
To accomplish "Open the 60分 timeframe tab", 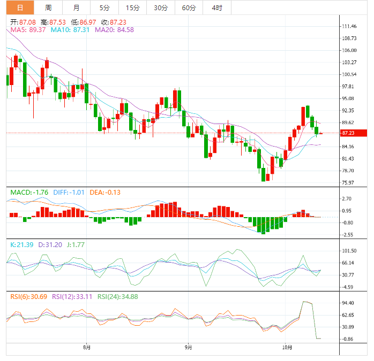I will click(189, 7).
